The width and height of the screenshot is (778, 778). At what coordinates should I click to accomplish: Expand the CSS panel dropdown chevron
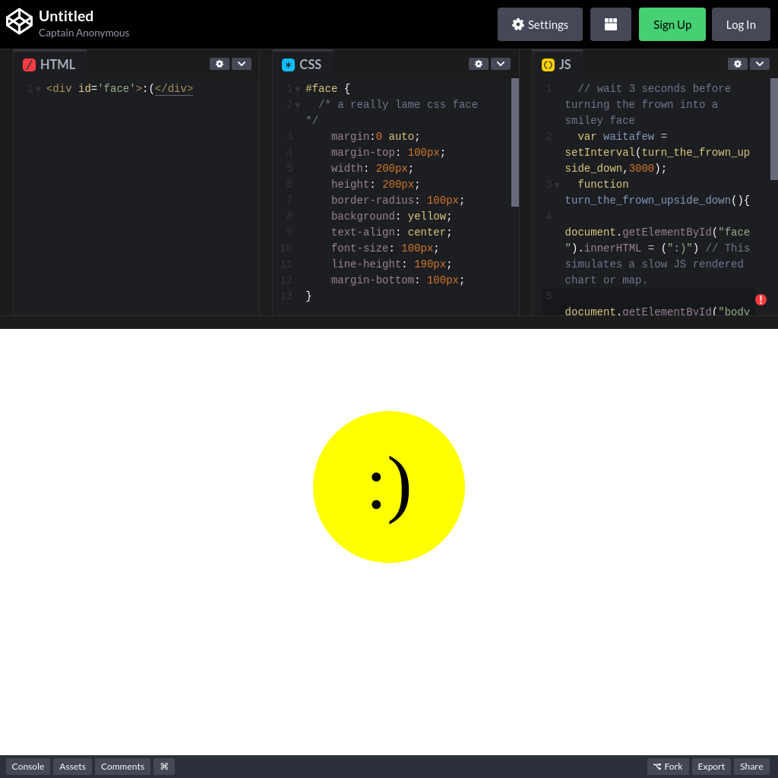click(501, 64)
